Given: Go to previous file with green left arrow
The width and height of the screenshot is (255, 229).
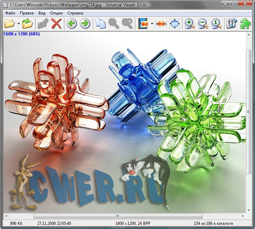Looking at the screenshot, I should coord(71,24).
